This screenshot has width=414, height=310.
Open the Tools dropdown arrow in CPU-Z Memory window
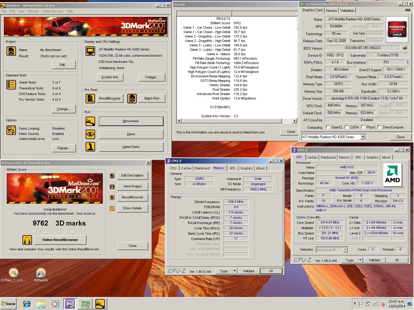pyautogui.click(x=234, y=271)
